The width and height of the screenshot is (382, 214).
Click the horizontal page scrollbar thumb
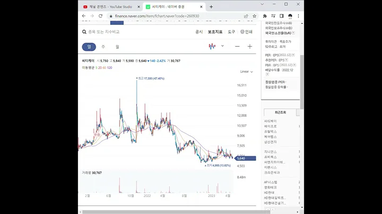pyautogui.click(x=176, y=212)
